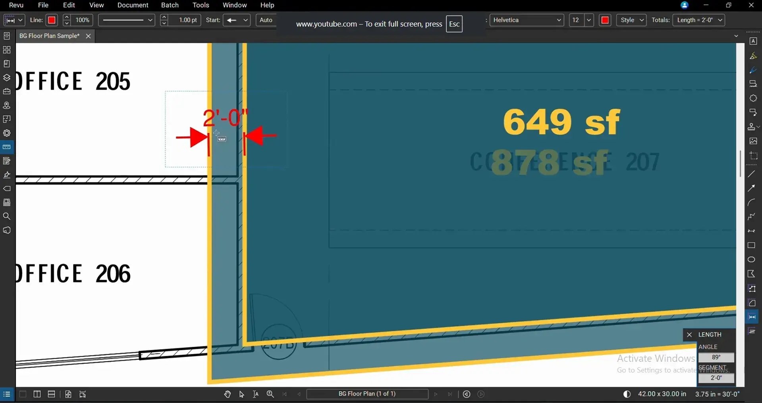This screenshot has width=762, height=403.
Task: Open the Totals Length dropdown
Action: 698,20
